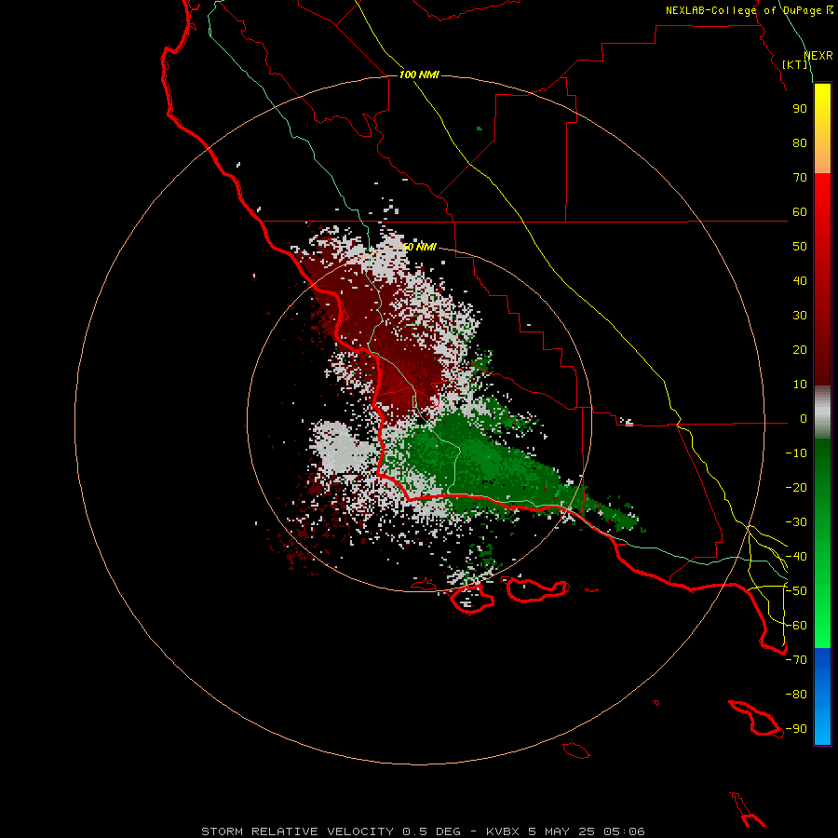Select the -60 value on the velocity scale
Viewport: 838px width, 838px height.
coord(796,626)
